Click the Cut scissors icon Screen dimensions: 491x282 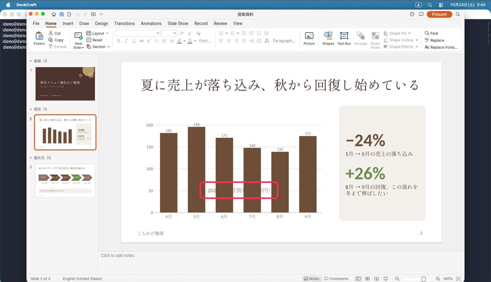[x=51, y=33]
